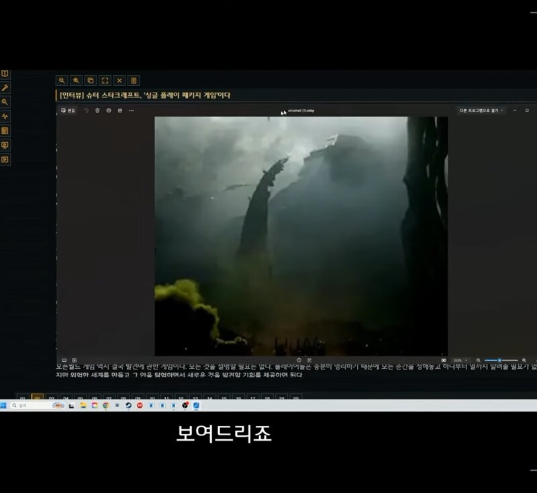The height and width of the screenshot is (493, 537).
Task: Open the red circular app on taskbar
Action: click(x=140, y=405)
